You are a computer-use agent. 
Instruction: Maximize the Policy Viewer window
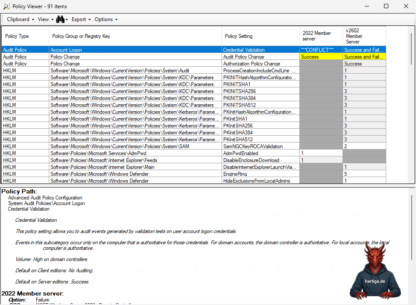pyautogui.click(x=386, y=6)
